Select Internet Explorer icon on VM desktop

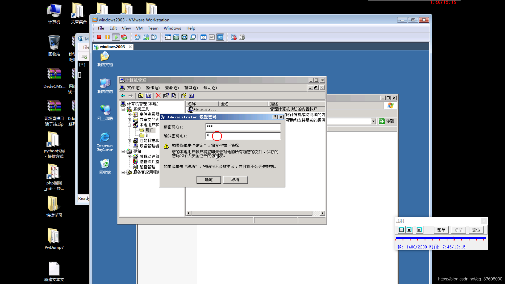[105, 142]
